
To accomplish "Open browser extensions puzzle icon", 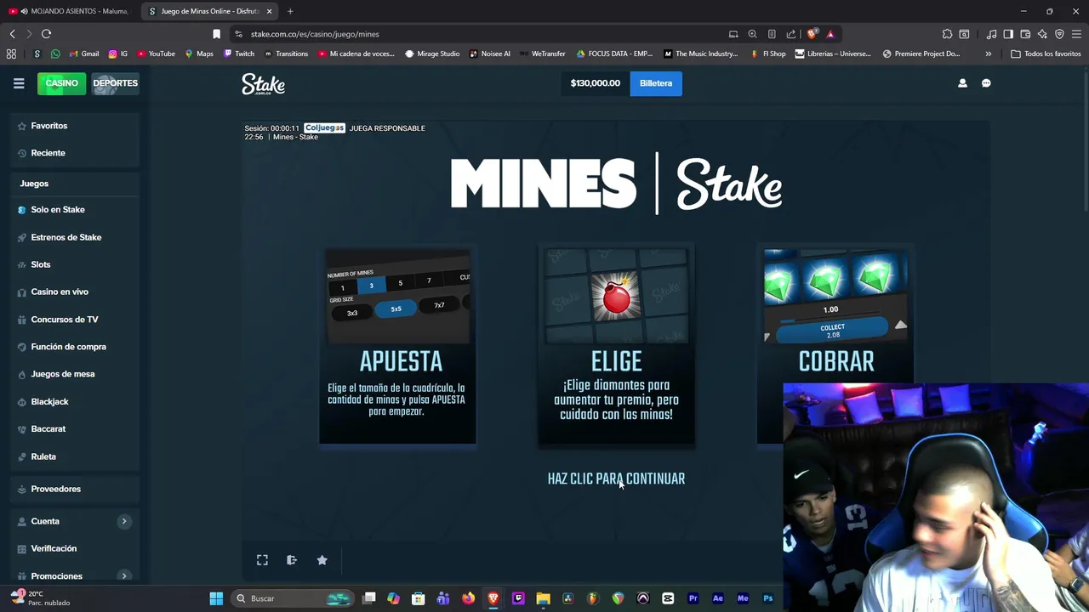I will click(947, 34).
